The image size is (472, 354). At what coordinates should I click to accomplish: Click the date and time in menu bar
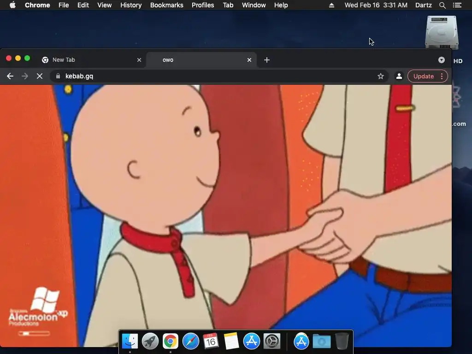376,5
